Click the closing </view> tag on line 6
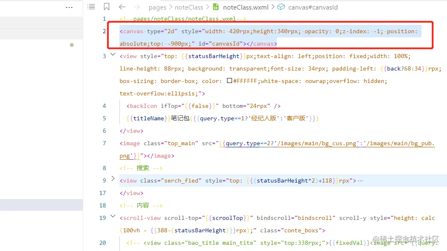The image size is (447, 251). click(x=131, y=131)
